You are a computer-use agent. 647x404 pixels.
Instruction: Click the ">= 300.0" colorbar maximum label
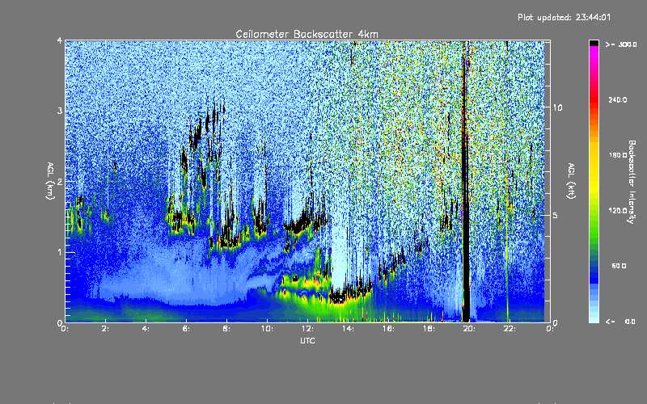[621, 44]
